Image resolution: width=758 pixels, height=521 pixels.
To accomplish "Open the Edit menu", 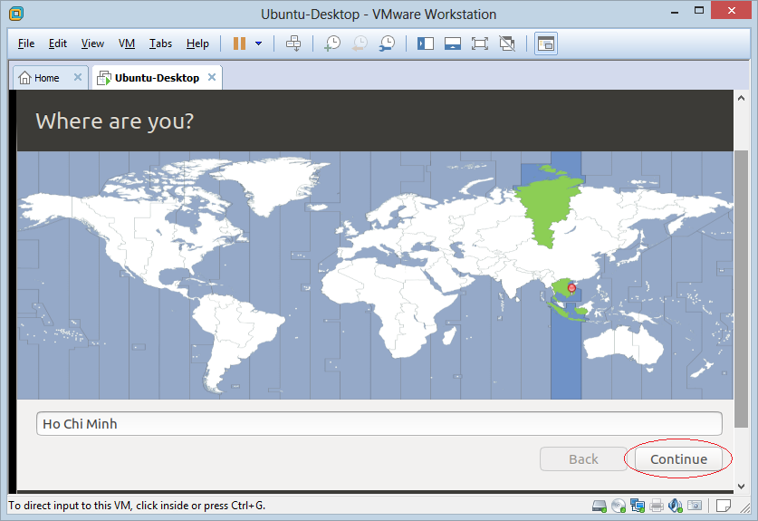I will point(58,43).
